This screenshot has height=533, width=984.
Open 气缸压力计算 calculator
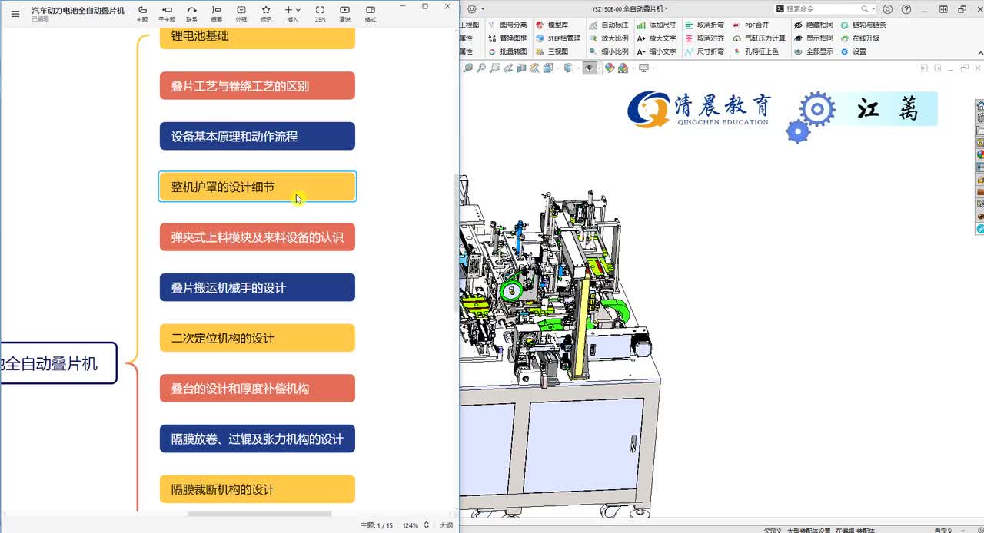pos(760,38)
